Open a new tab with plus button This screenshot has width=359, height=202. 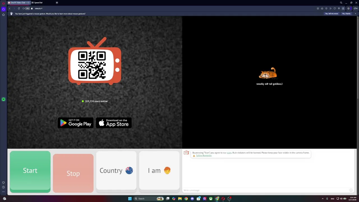point(57,3)
